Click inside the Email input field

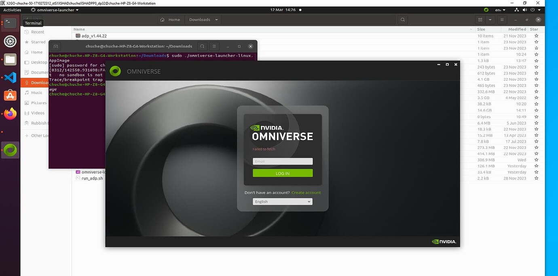282,161
